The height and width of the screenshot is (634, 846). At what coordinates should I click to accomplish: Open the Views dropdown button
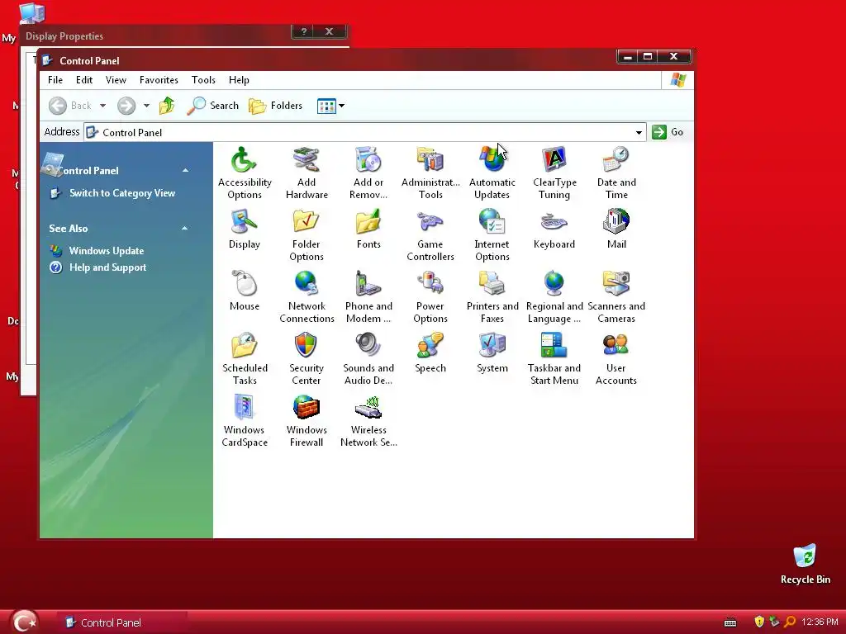[x=330, y=106]
